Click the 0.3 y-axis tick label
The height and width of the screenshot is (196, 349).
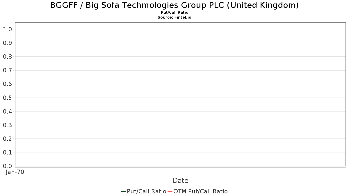coord(7,125)
